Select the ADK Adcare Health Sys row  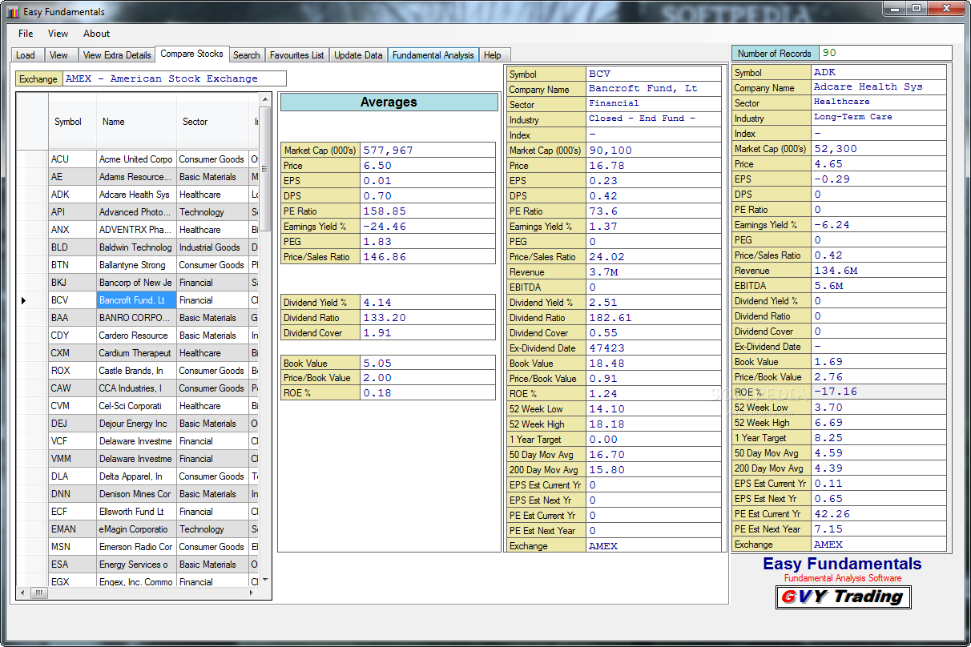coord(134,195)
